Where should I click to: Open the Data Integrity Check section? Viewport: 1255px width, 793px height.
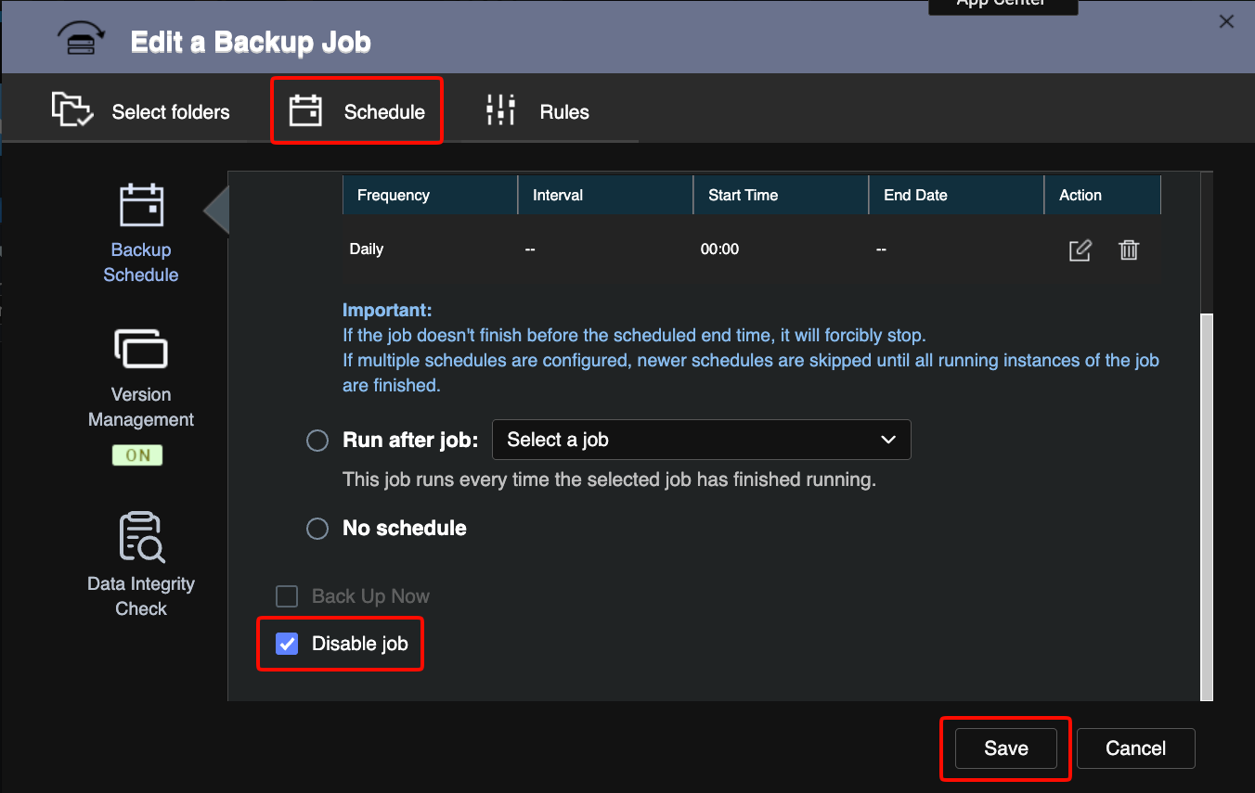click(141, 565)
